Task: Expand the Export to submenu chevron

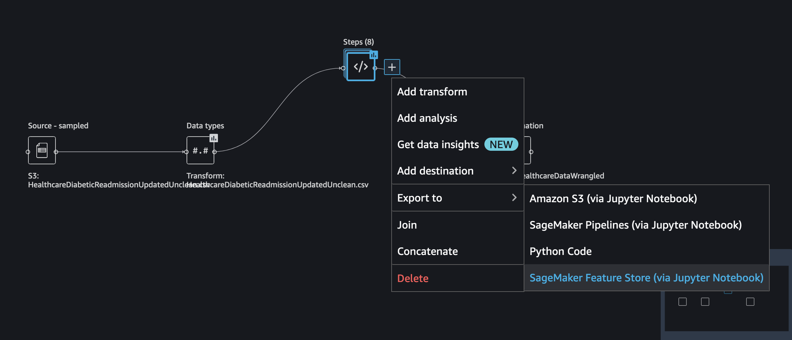Action: click(x=514, y=197)
